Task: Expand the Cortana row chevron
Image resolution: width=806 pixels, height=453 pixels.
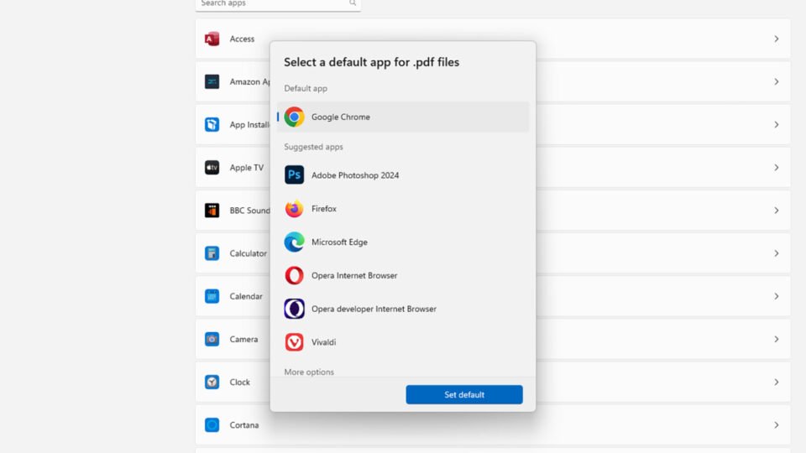Action: click(x=777, y=424)
